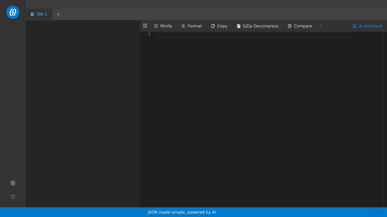The width and height of the screenshot is (387, 217).
Task: Click the GZip Decompress file icon
Action: point(239,26)
